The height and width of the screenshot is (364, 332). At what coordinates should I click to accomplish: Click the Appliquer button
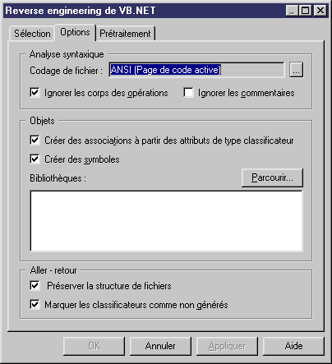pyautogui.click(x=227, y=346)
